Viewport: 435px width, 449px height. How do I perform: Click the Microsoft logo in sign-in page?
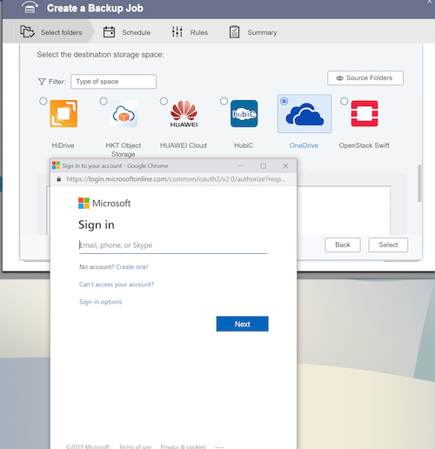pos(84,203)
